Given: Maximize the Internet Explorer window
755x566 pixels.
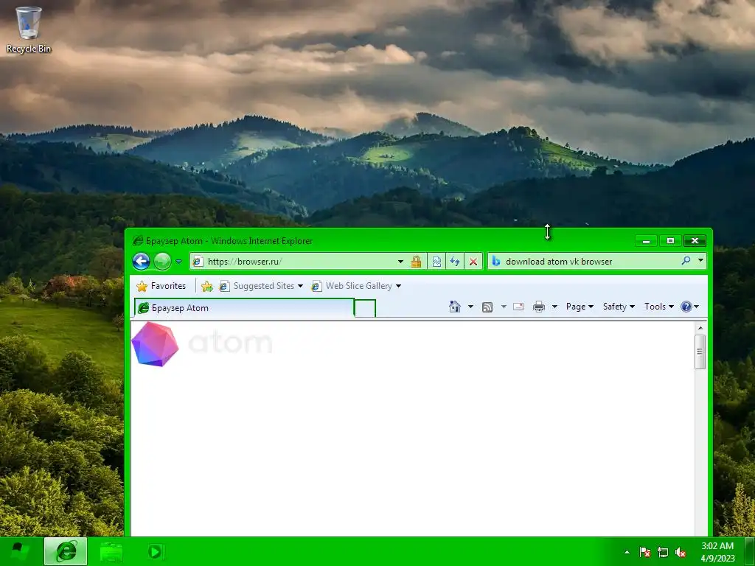Looking at the screenshot, I should click(670, 240).
